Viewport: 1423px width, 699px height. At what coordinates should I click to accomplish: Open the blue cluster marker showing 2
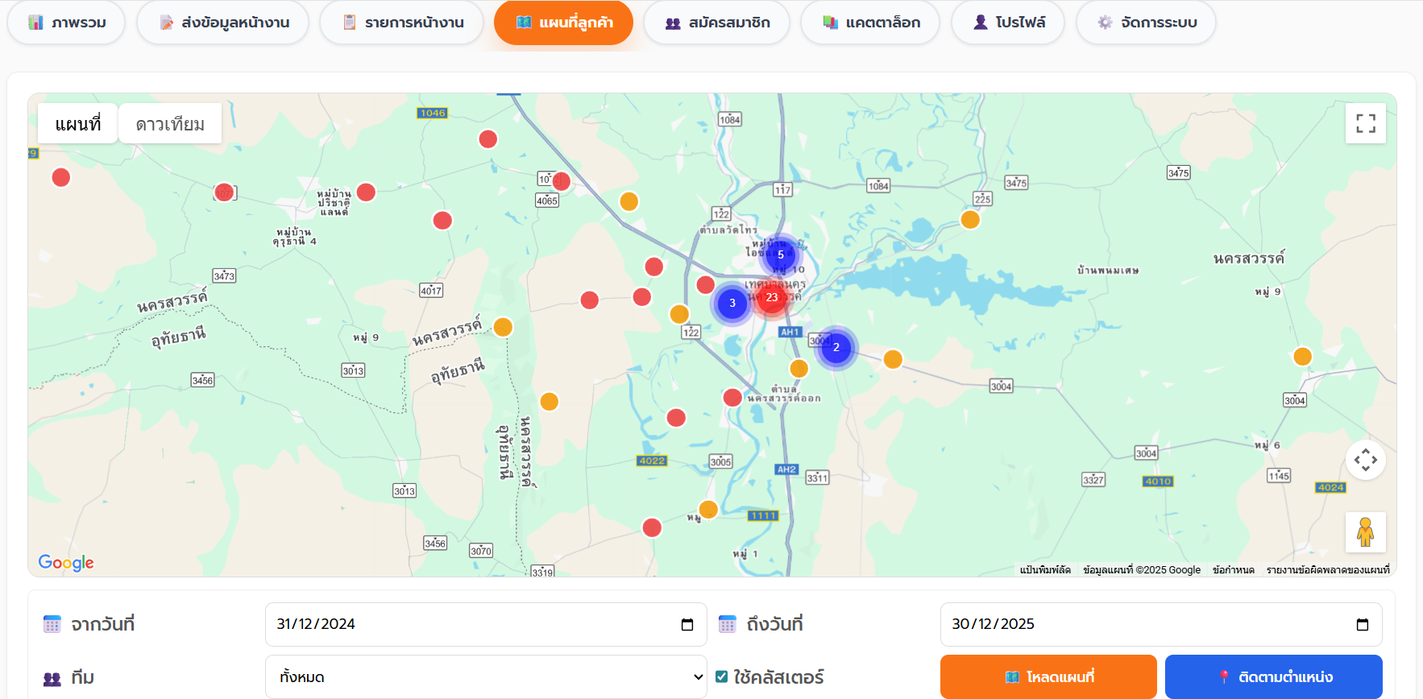pos(836,348)
